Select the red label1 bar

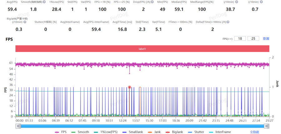tap(142, 49)
